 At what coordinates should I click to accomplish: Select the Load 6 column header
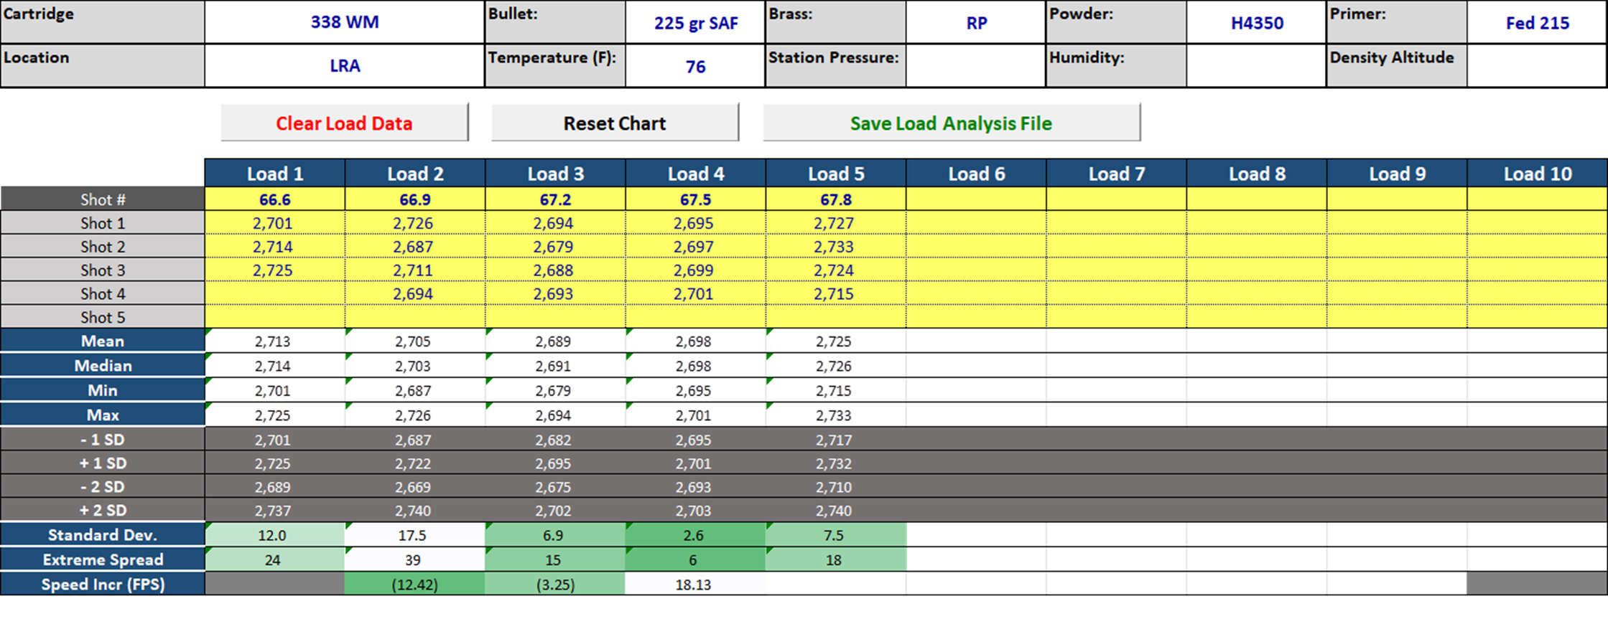click(976, 174)
